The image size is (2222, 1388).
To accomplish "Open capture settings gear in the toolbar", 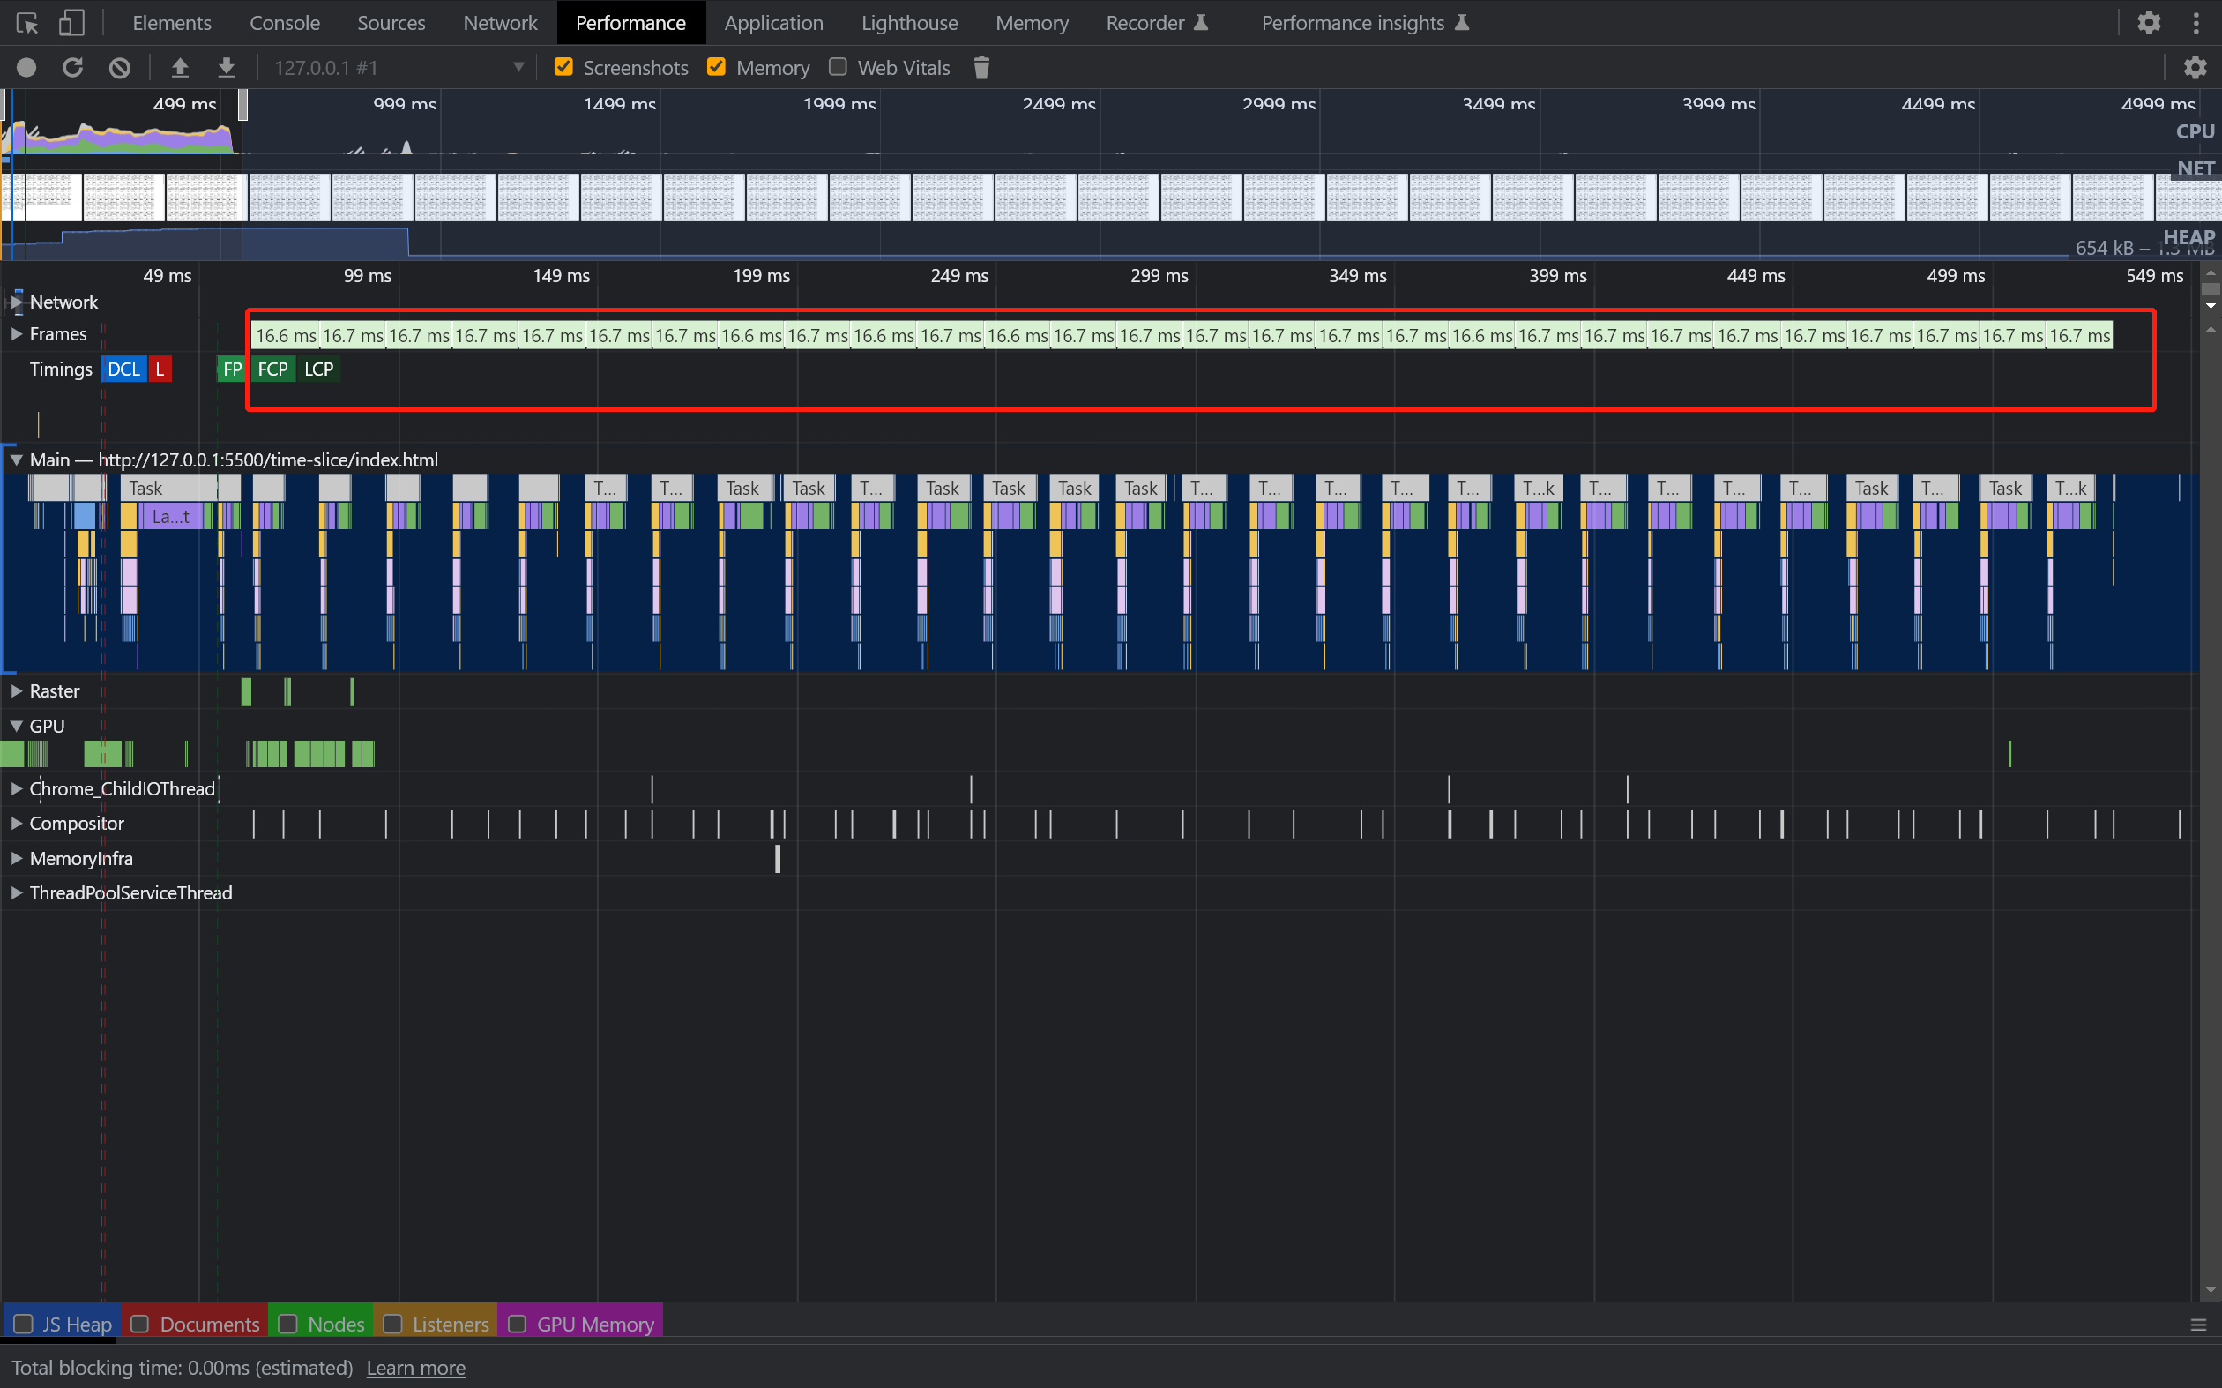I will pyautogui.click(x=2195, y=68).
